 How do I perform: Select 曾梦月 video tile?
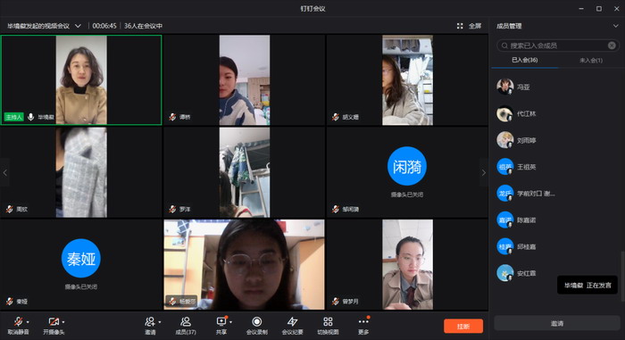pyautogui.click(x=407, y=264)
